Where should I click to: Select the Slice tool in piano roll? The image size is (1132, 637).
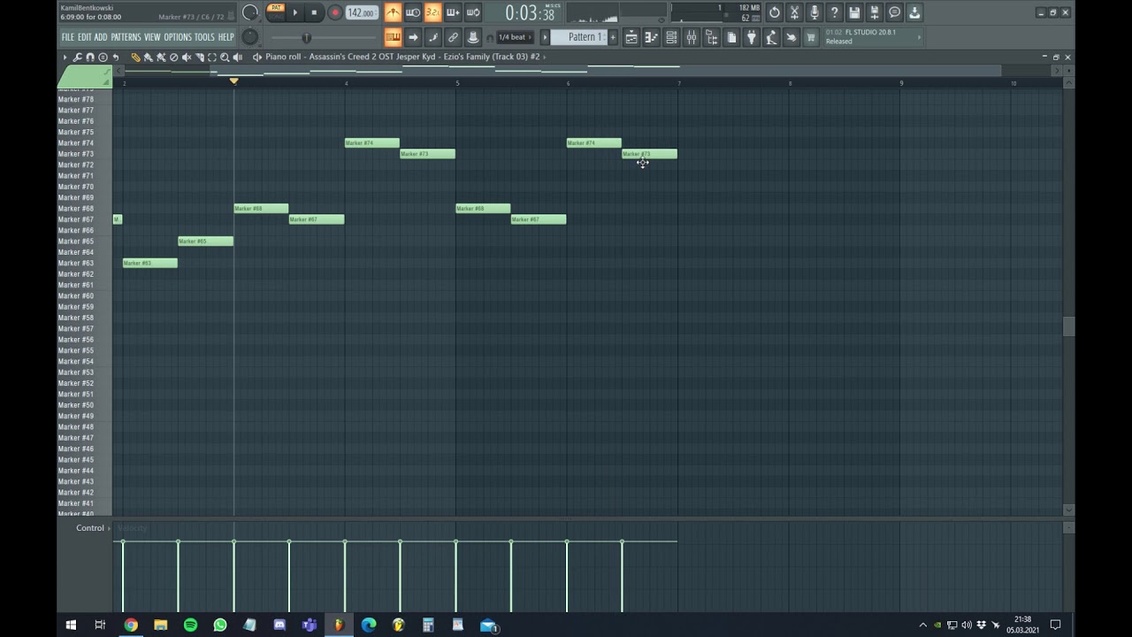[199, 57]
